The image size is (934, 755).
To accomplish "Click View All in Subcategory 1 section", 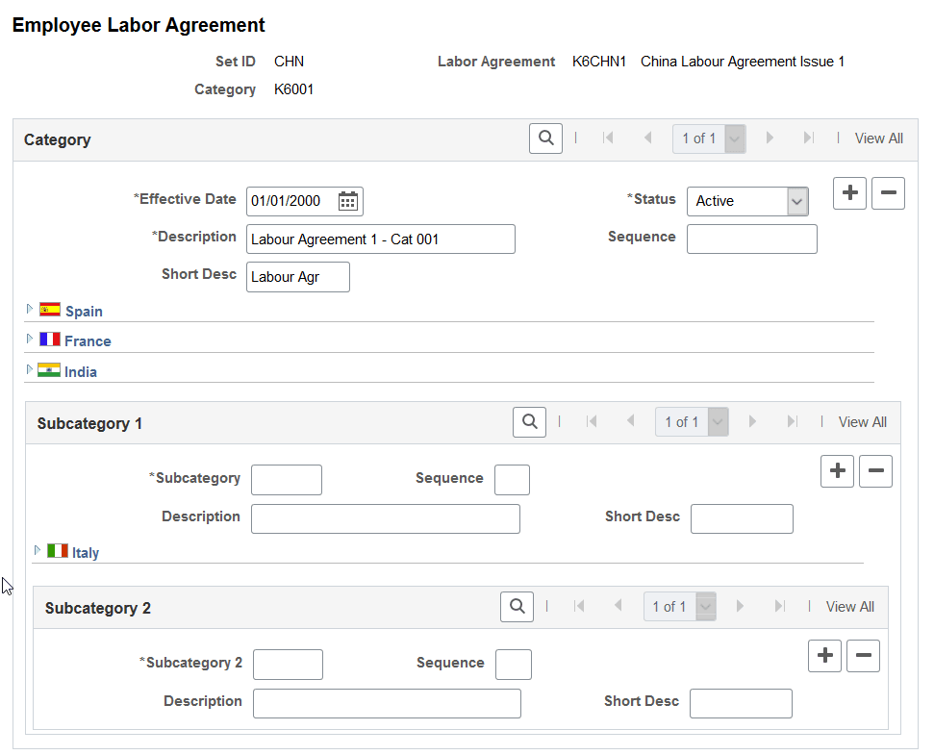I will coord(862,421).
